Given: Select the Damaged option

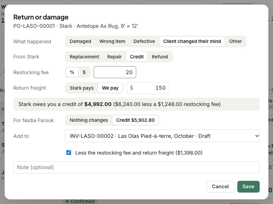Looking at the screenshot, I should click(x=80, y=41).
